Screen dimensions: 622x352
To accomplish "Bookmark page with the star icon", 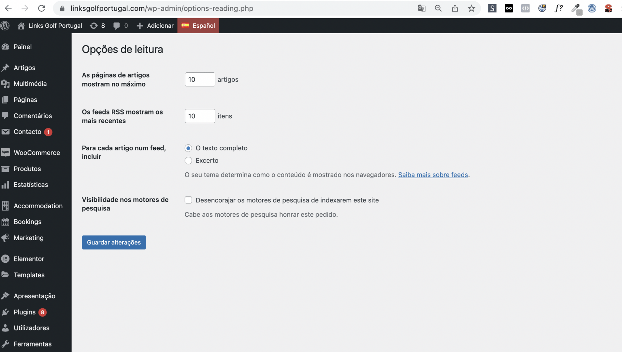I will pyautogui.click(x=471, y=8).
